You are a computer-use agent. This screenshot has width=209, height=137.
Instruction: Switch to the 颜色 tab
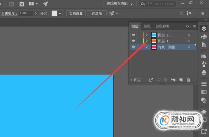click(147, 26)
